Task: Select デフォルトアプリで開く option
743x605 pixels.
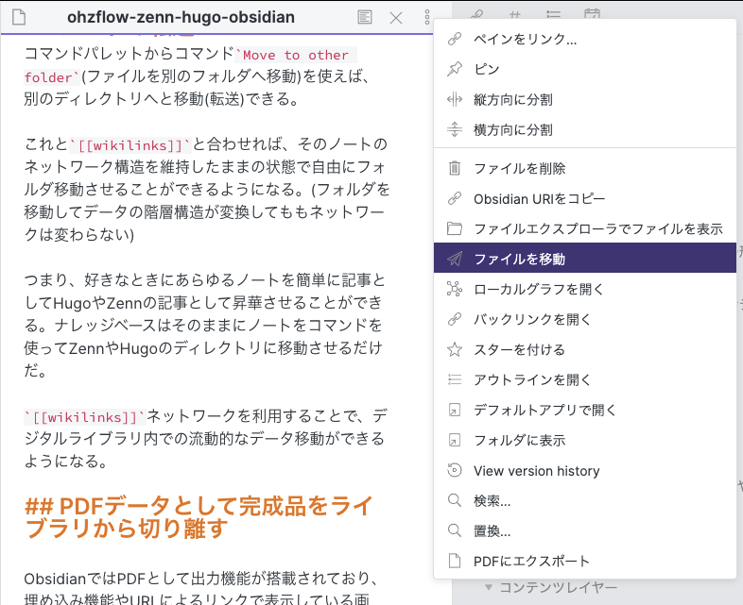Action: (585, 411)
